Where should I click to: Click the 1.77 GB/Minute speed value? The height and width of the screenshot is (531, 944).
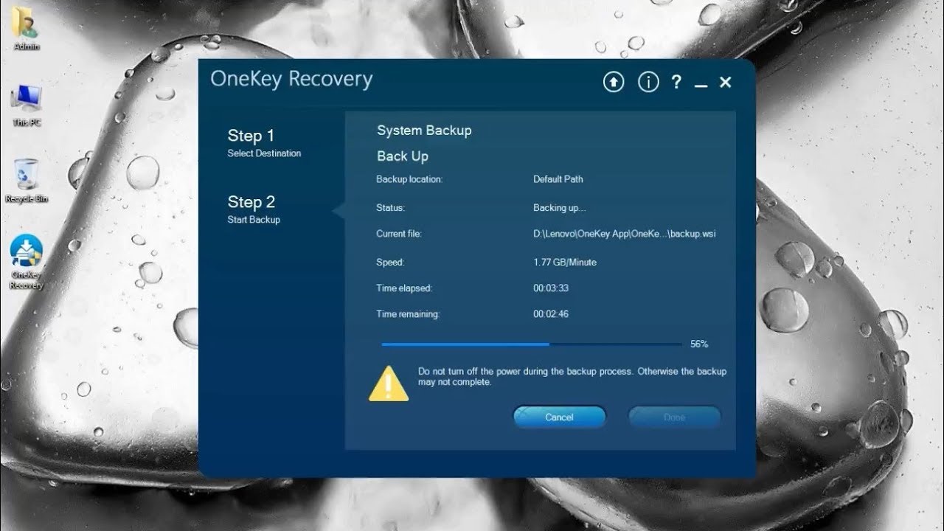[x=565, y=262]
